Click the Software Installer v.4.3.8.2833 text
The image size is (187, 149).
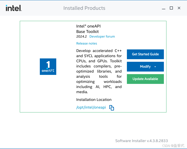(142, 141)
